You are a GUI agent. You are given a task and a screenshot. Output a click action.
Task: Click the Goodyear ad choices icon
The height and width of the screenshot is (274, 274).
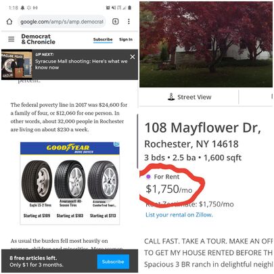pyautogui.click(x=117, y=144)
